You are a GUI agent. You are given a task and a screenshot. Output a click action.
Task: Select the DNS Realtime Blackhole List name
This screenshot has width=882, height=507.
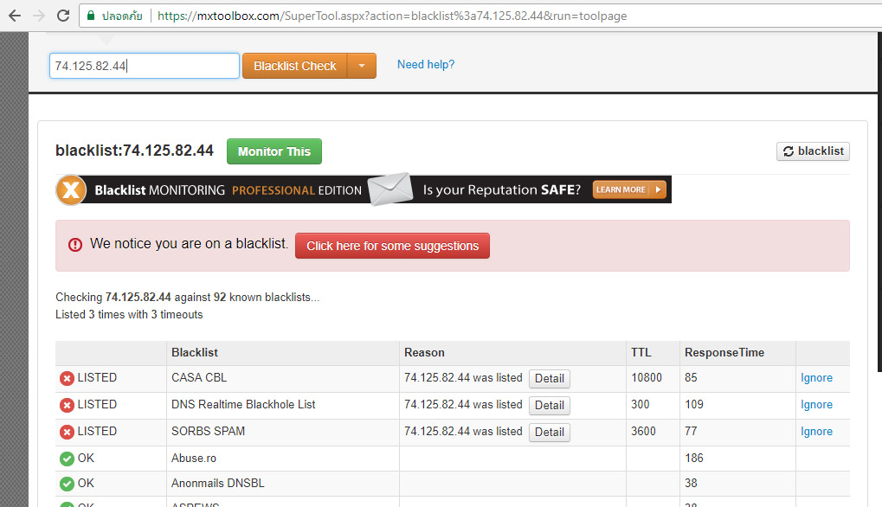point(243,405)
